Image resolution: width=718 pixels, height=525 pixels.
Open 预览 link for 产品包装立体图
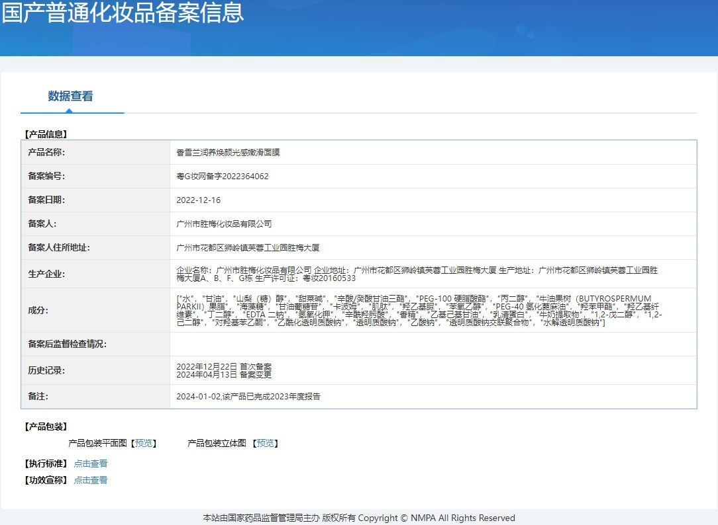(x=265, y=443)
